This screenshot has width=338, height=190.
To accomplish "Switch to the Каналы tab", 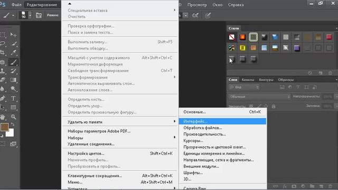I will point(248,80).
